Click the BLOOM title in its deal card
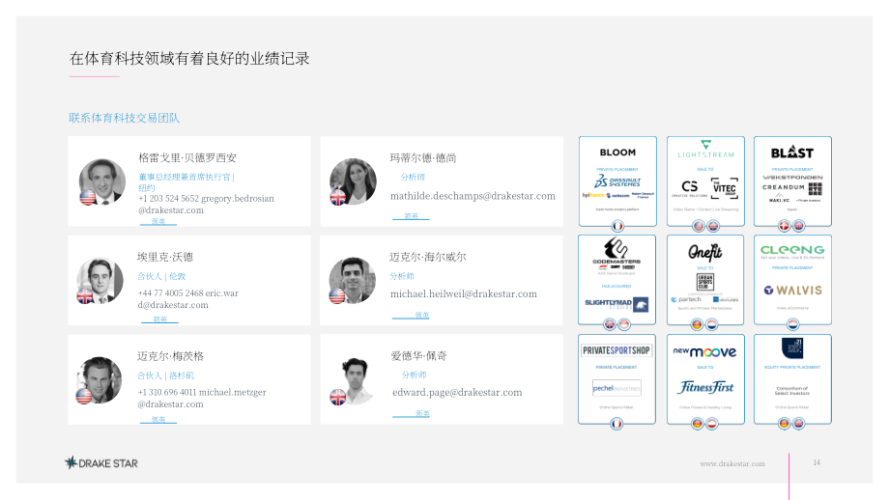This screenshot has width=889, height=500. pos(617,152)
